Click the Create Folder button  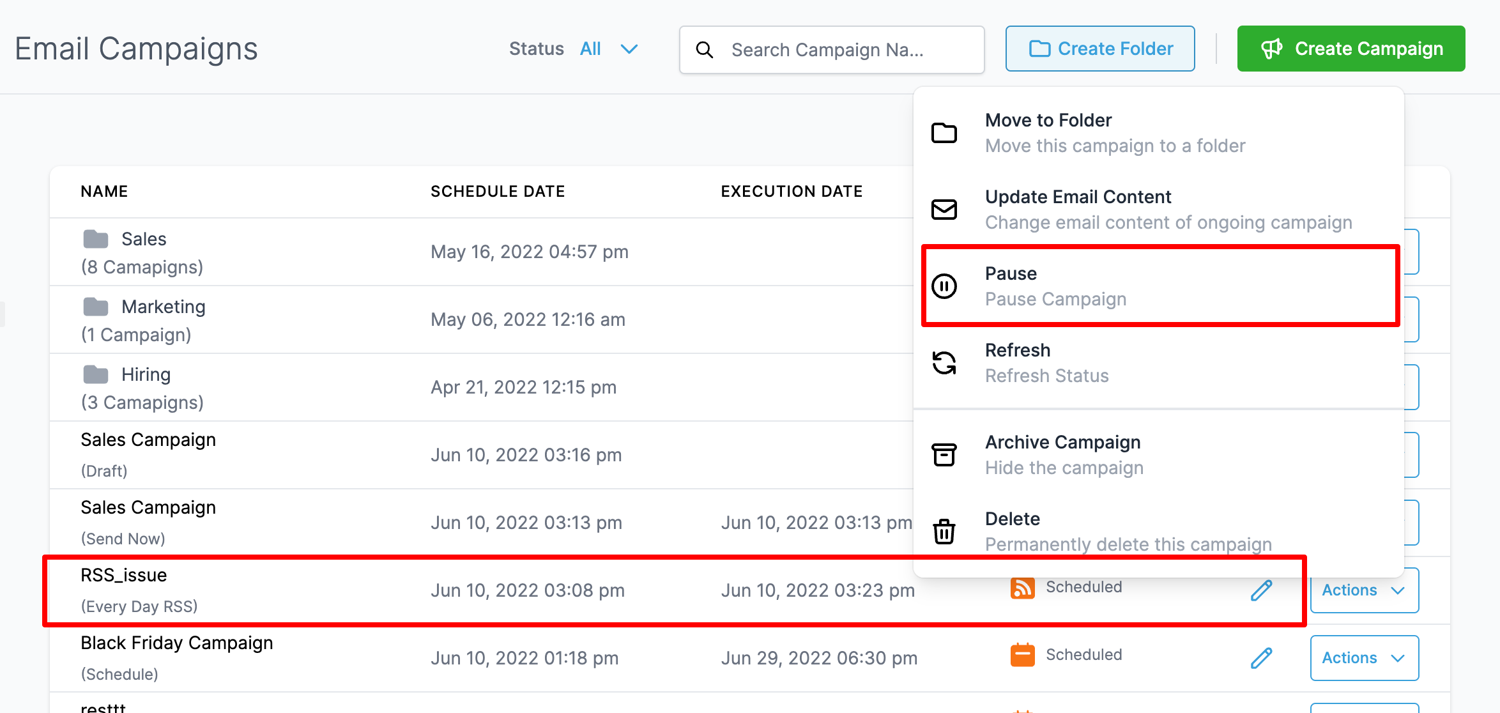coord(1100,49)
